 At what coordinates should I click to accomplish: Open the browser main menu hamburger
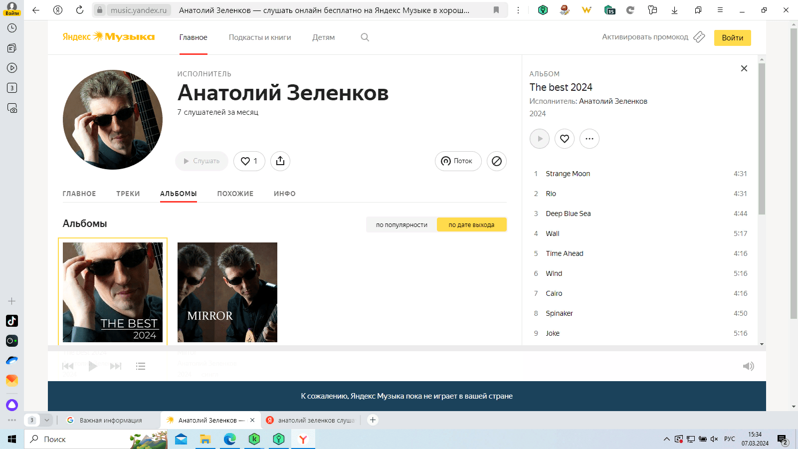[x=720, y=10]
